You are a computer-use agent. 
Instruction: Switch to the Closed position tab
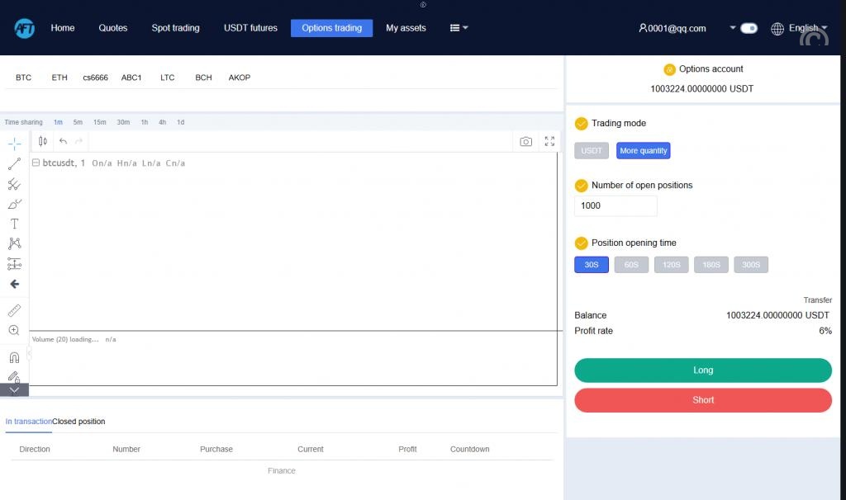[78, 422]
